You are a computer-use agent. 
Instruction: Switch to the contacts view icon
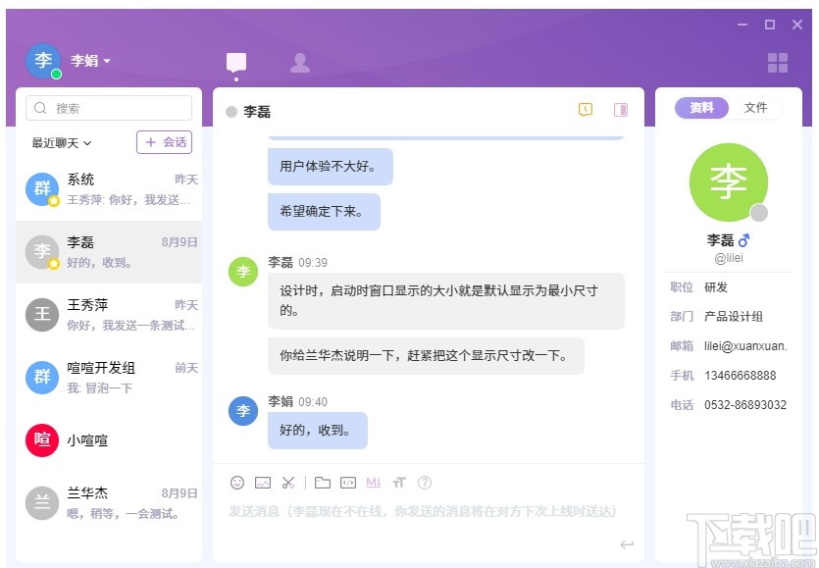coord(299,61)
